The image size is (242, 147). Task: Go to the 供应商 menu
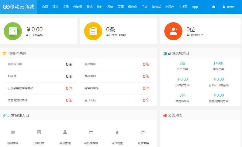click(x=133, y=7)
